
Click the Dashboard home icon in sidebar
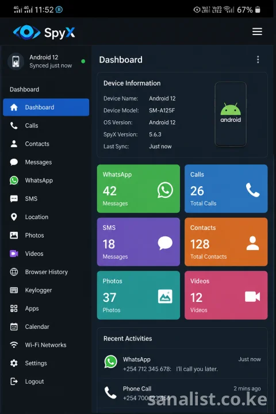14,107
